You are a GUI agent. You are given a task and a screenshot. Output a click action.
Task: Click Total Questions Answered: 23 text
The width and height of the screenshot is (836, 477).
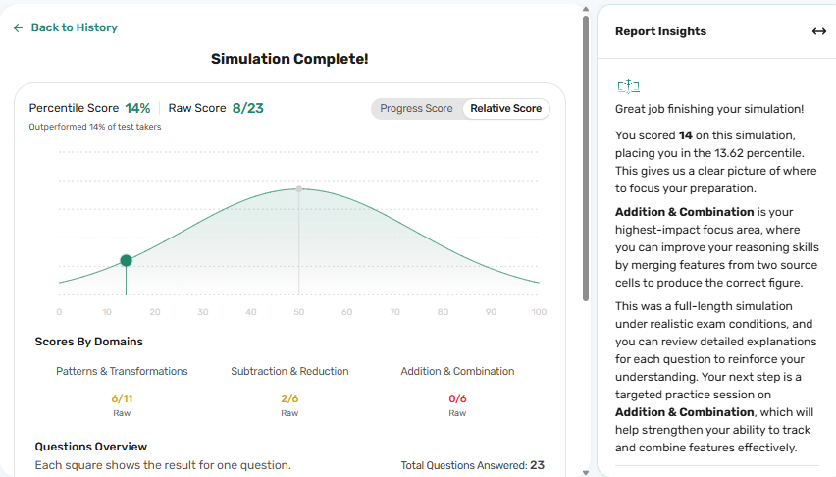point(473,465)
